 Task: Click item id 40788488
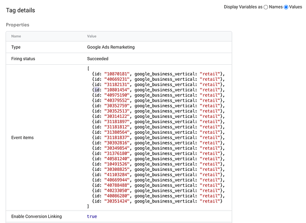[x=117, y=185]
